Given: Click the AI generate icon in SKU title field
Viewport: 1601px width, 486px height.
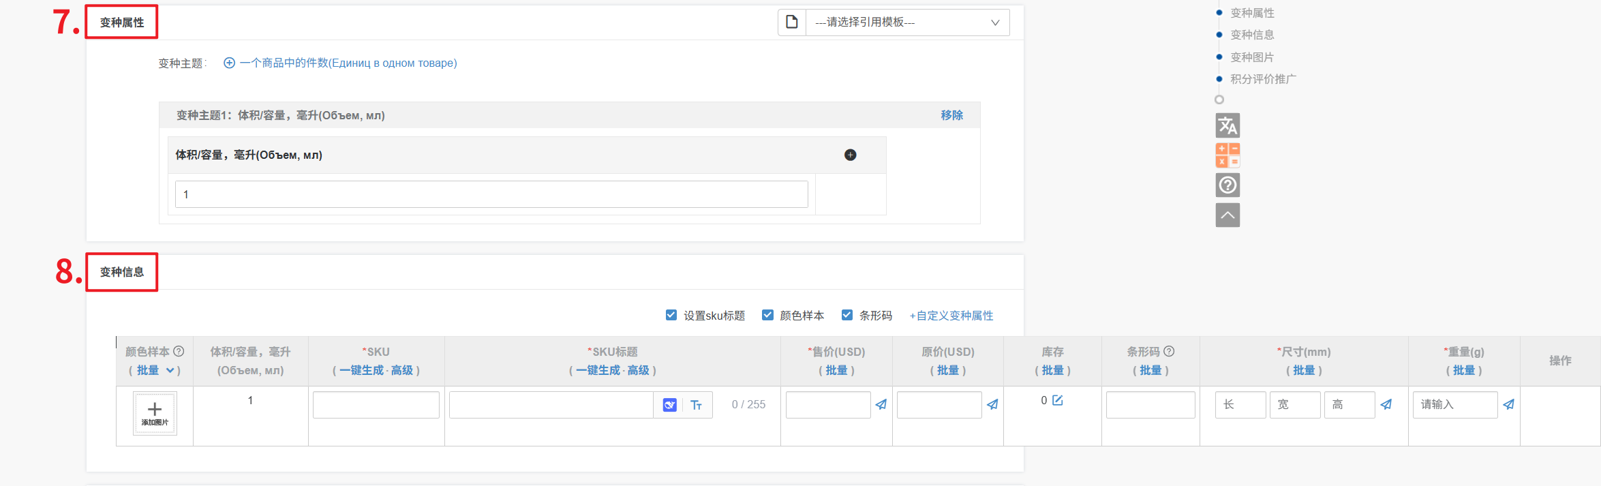Looking at the screenshot, I should click(669, 405).
